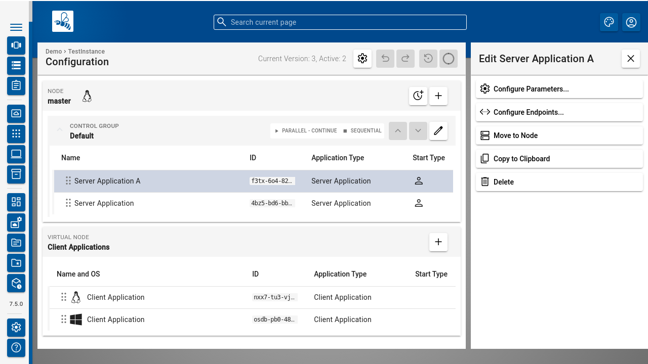Open the server list sidebar icon
The image size is (648, 364).
(x=16, y=65)
